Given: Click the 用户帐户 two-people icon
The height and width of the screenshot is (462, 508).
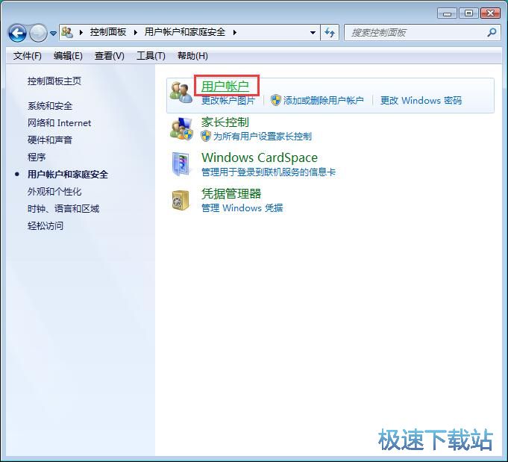Looking at the screenshot, I should click(x=181, y=93).
